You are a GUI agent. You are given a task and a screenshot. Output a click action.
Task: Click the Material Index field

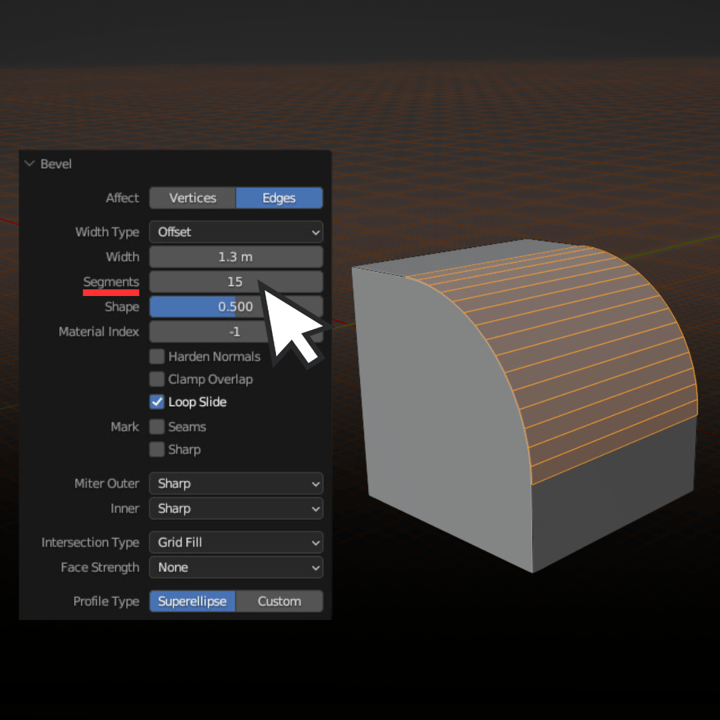tap(236, 331)
